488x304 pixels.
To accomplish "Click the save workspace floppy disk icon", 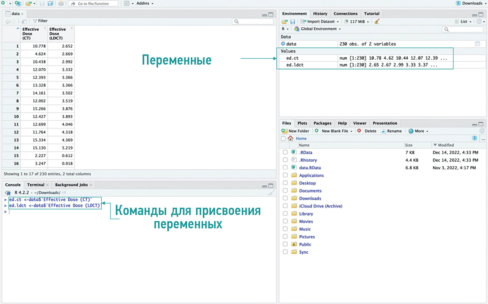I will click(293, 22).
